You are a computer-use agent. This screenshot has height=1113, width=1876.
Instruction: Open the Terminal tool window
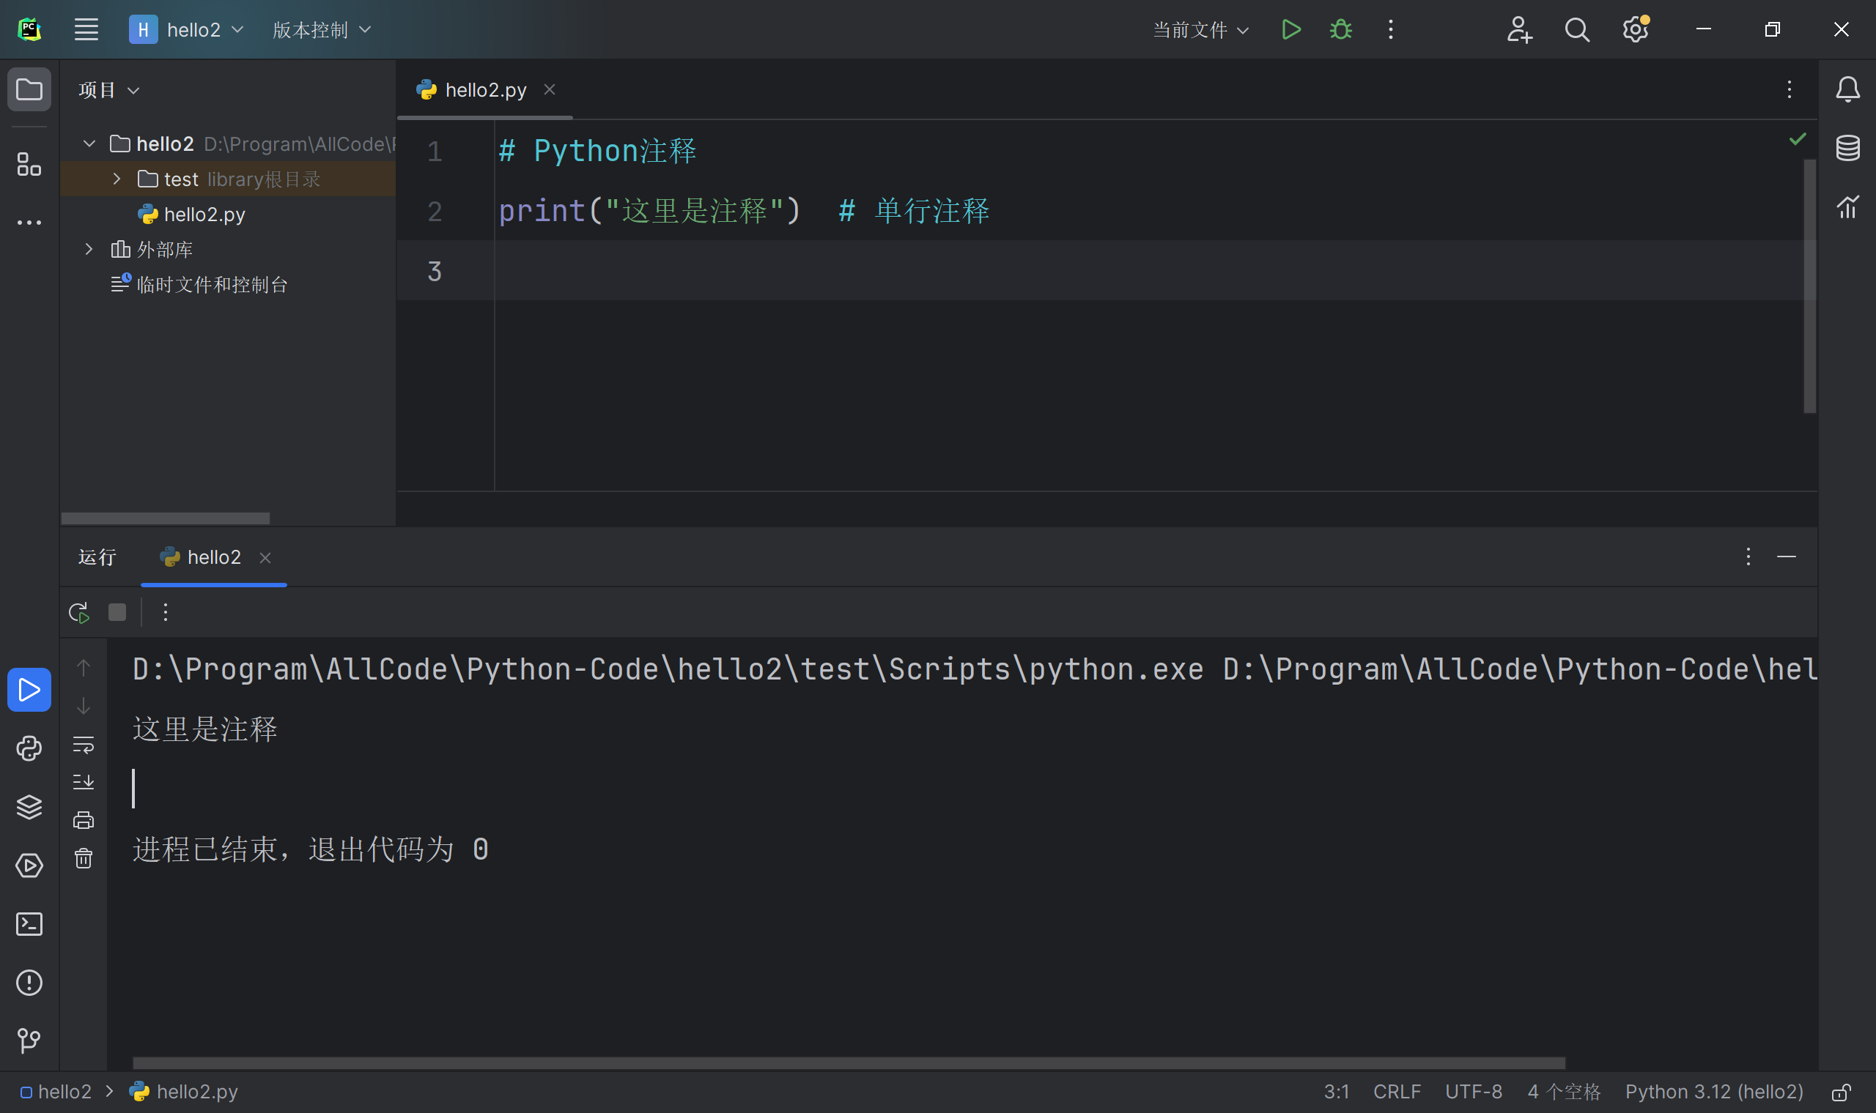pos(29,924)
